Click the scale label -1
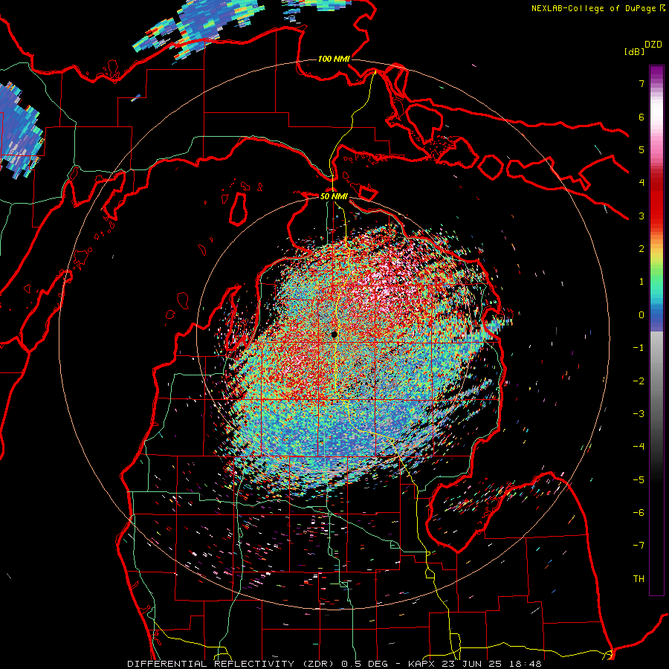Screen dimensions: 669x669 pos(639,348)
